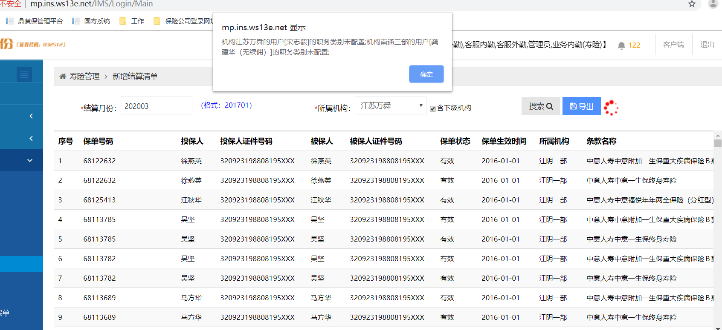
Task: Collapse the downward chevron sidebar menu
Action: click(30, 160)
